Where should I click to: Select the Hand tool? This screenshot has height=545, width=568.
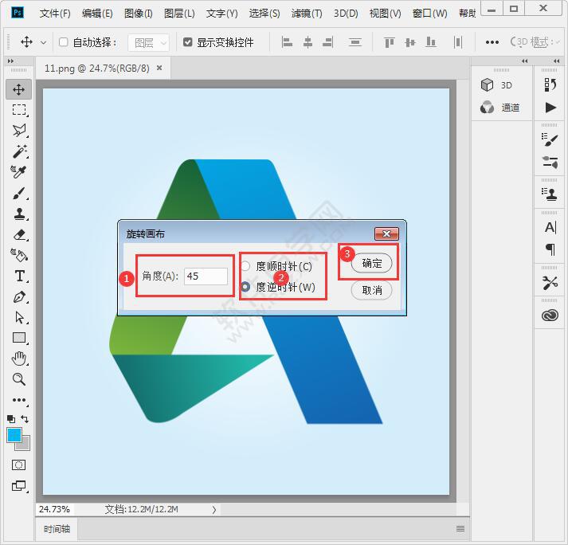[x=19, y=359]
